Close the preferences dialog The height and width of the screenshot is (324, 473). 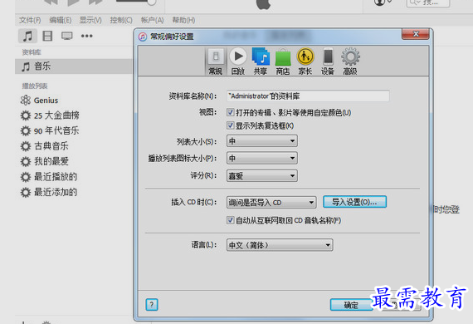point(416,34)
